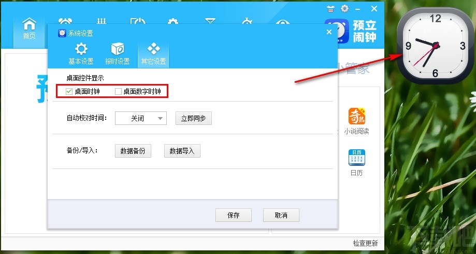Click the 系统设置 dialog title text

pos(80,33)
